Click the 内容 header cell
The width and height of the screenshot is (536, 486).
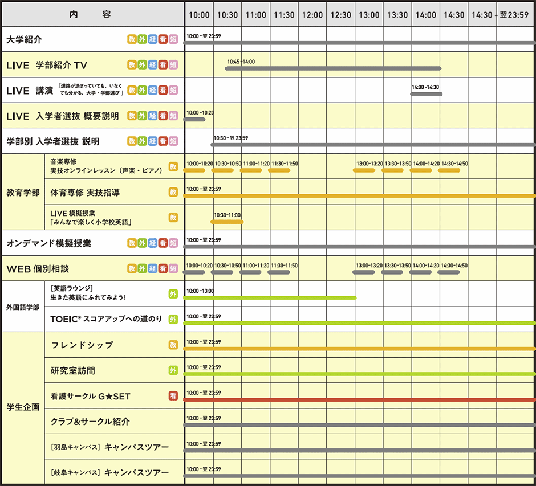(93, 14)
